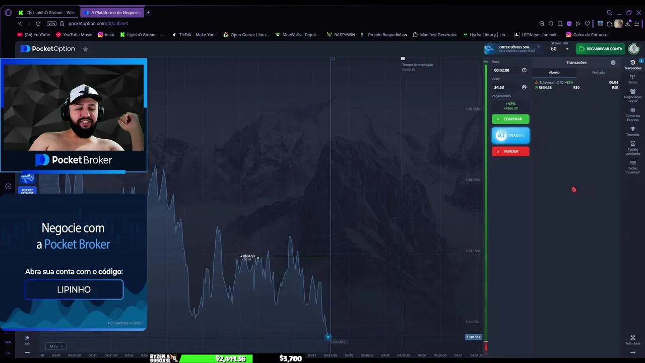645x363 pixels.
Task: Switch to LipinhO Stream browser tab
Action: coord(48,13)
